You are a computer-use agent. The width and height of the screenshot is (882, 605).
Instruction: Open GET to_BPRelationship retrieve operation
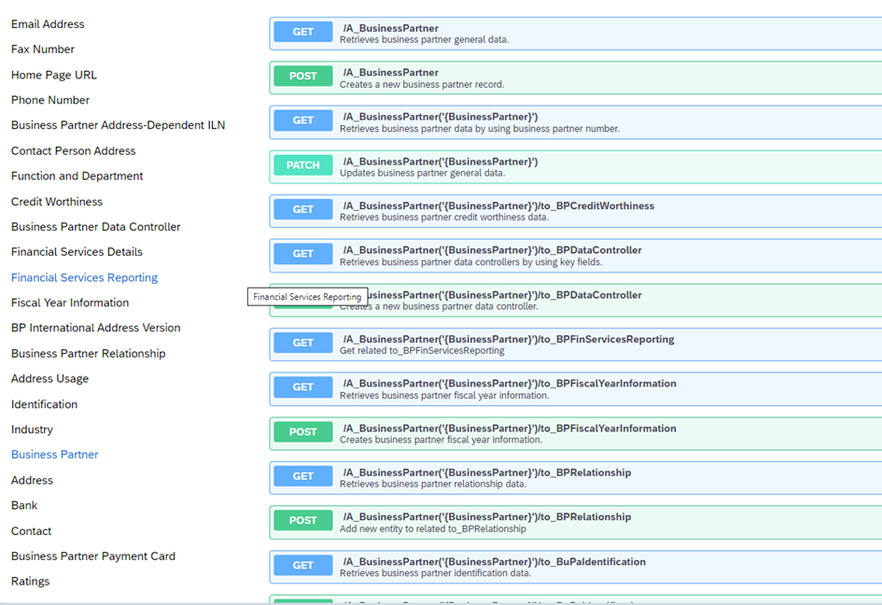click(x=575, y=477)
